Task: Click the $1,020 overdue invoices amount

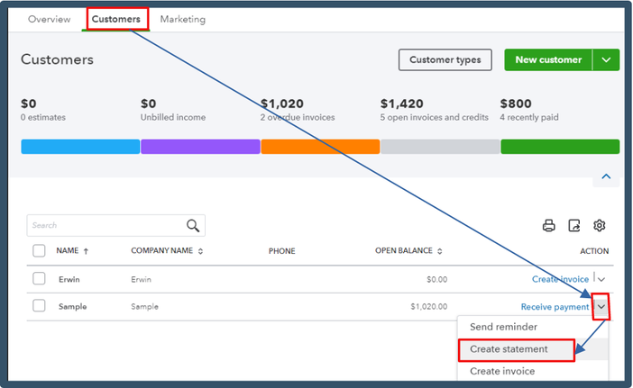Action: 281,104
